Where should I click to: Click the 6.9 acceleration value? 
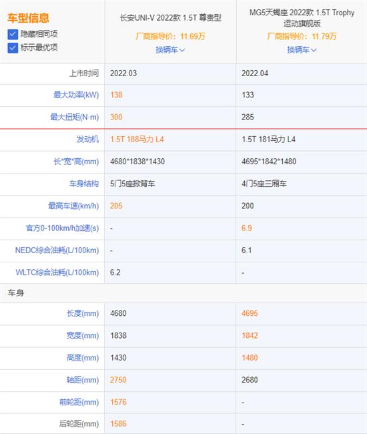[247, 228]
